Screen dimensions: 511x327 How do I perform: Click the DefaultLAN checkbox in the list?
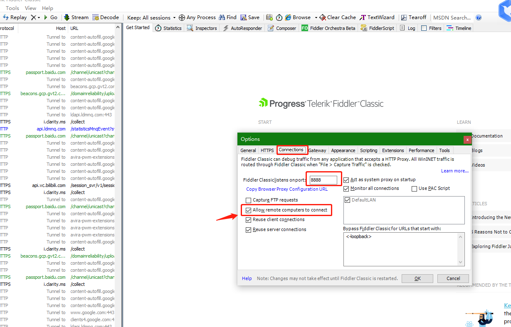348,200
